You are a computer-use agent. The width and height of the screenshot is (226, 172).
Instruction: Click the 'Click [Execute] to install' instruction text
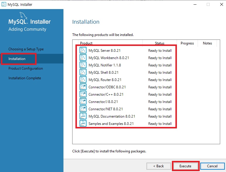pyautogui.click(x=109, y=151)
